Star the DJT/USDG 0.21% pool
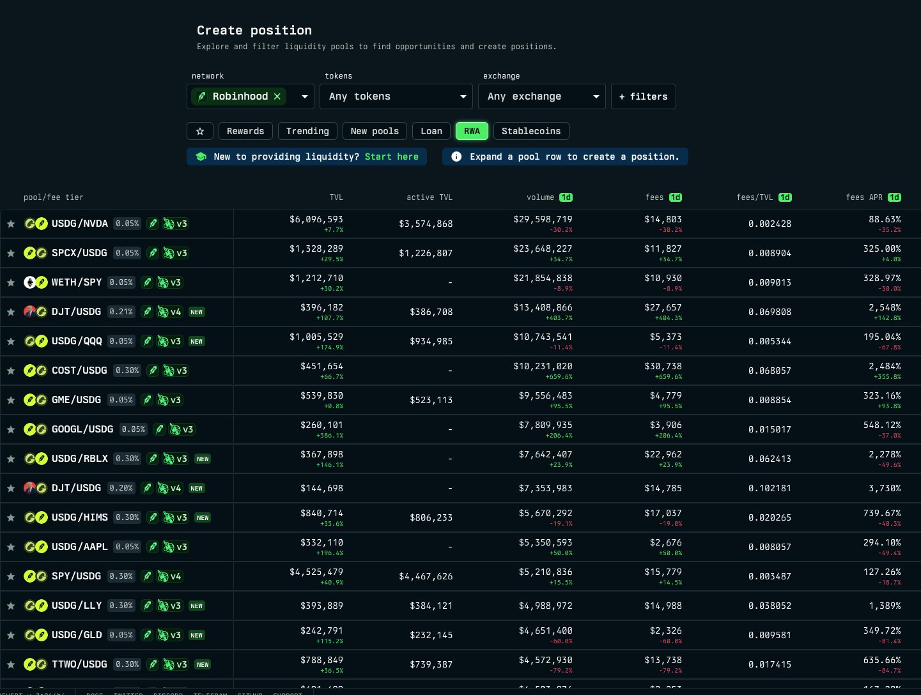The width and height of the screenshot is (921, 695). (x=11, y=312)
